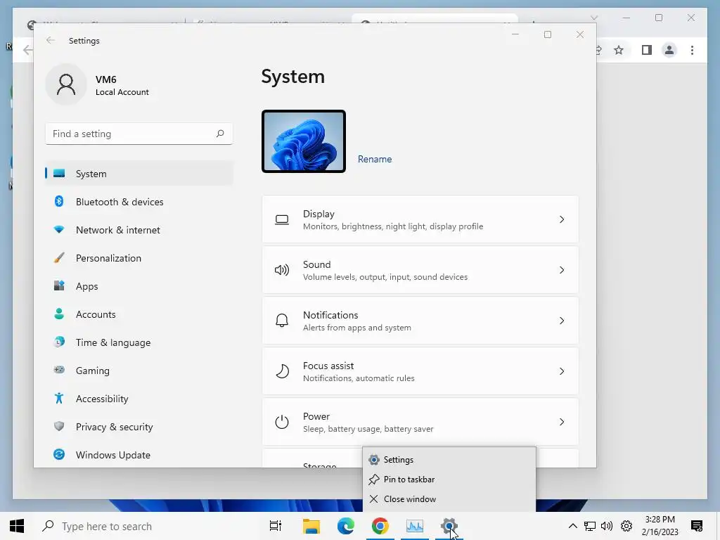Click Chrome profile avatar icon

[669, 50]
